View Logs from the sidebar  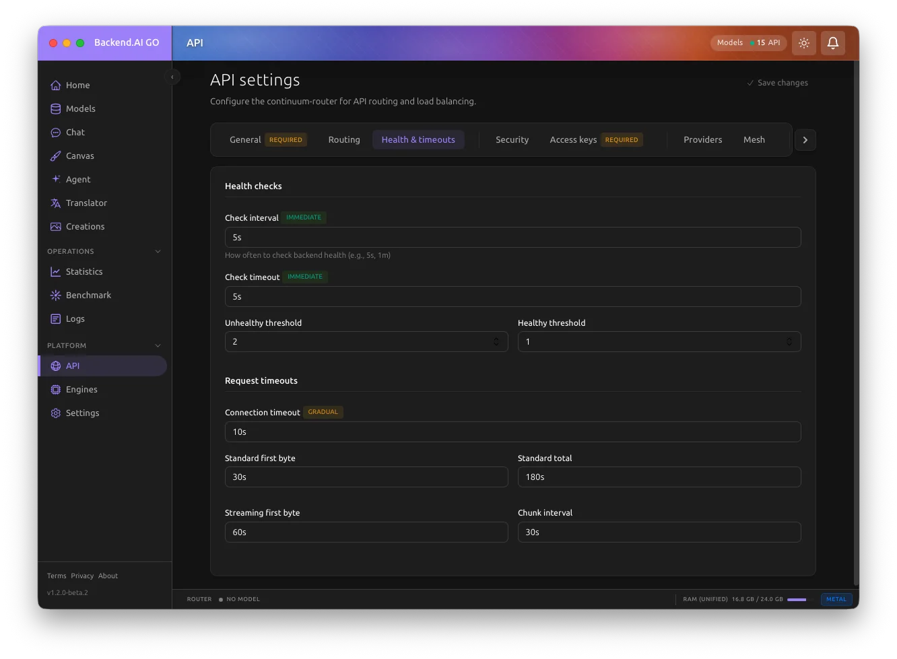[75, 318]
